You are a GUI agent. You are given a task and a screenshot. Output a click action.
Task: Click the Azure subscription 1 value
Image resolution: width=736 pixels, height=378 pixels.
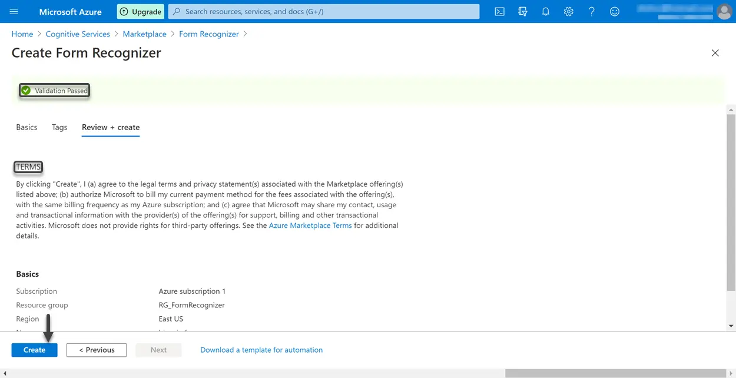coord(192,291)
